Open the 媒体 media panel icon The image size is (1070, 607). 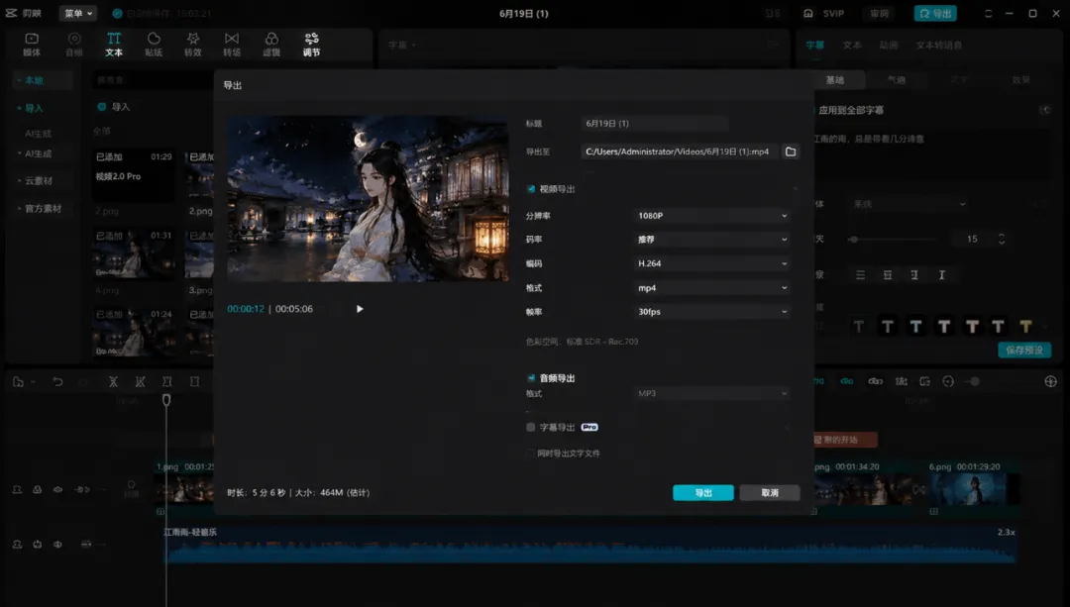(32, 44)
